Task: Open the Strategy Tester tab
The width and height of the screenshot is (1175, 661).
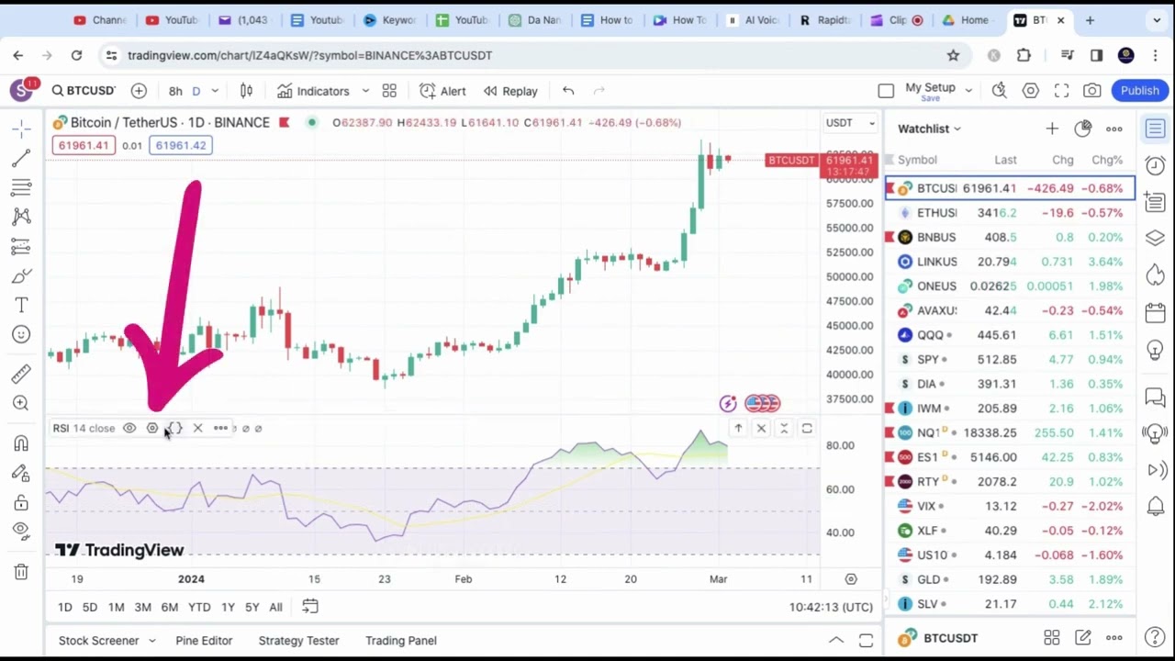Action: [298, 641]
